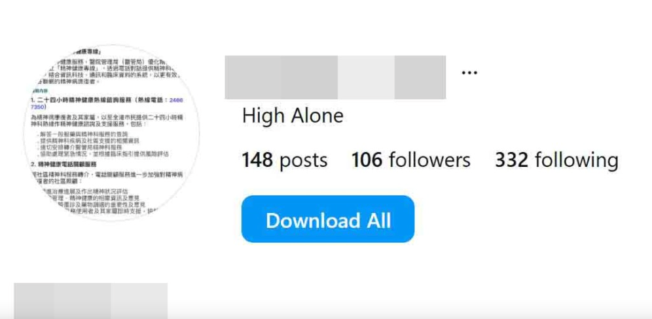Open the 106 followers list

(411, 160)
